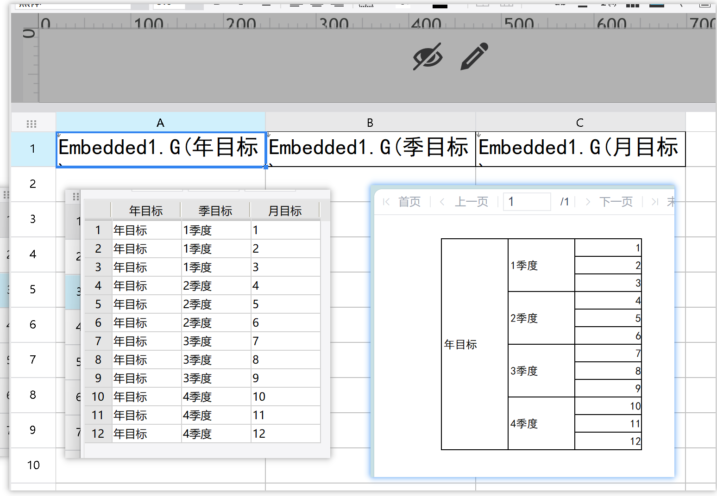Viewport: 717px width, 496px height.
Task: Click 3季度 cell in data table row 9
Action: (216, 378)
